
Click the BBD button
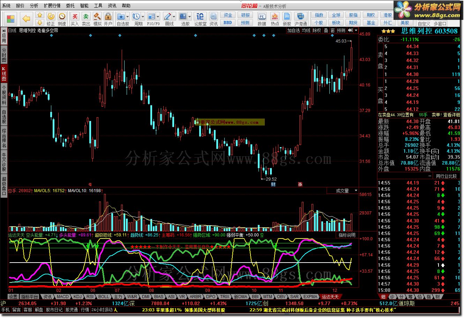click(228, 23)
